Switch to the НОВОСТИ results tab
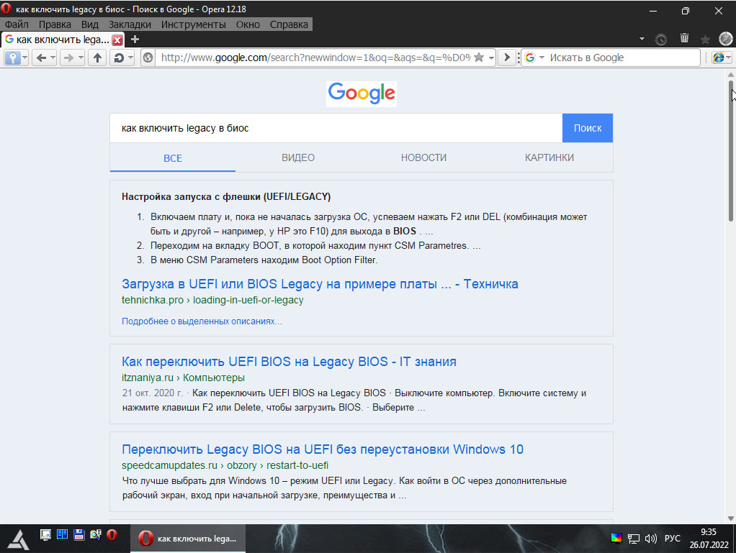This screenshot has height=553, width=736. pyautogui.click(x=424, y=158)
